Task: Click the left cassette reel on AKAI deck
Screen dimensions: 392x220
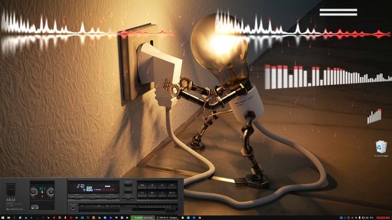Action: click(34, 192)
